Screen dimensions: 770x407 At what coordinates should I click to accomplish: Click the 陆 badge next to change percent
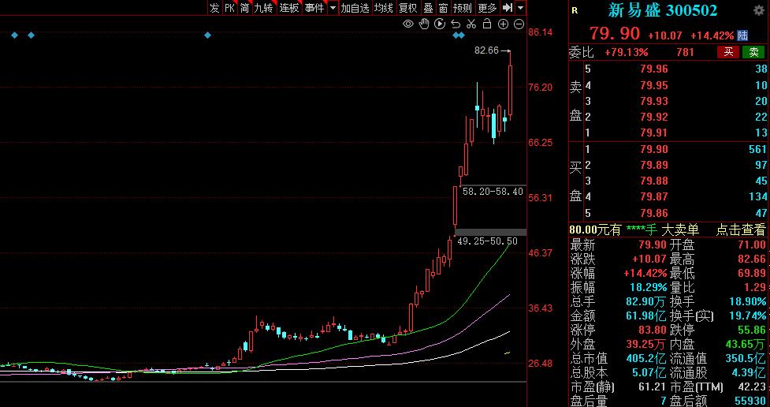point(743,35)
